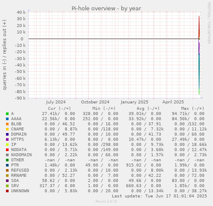Click the tan RRNAME legend swatch
213x206 pixels.
pyautogui.click(x=7, y=176)
